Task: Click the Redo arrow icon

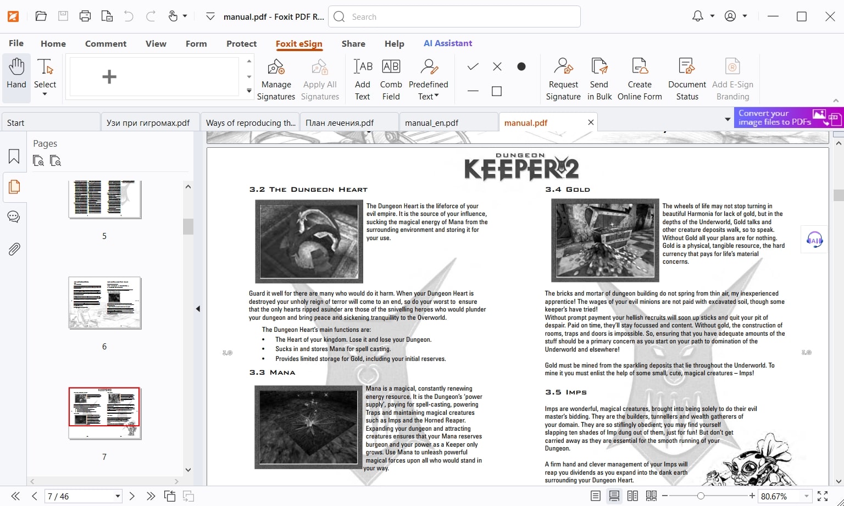Action: pyautogui.click(x=151, y=16)
